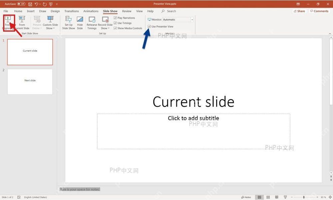The width and height of the screenshot is (333, 200).
Task: Switch to the Design tab
Action: tap(55, 11)
